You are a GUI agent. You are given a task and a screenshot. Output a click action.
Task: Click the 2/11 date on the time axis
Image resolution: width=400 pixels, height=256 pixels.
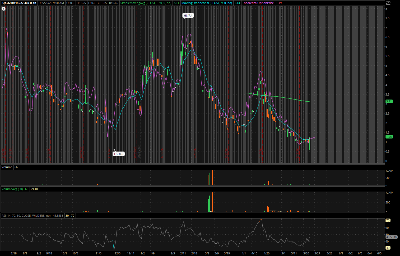click(x=183, y=253)
